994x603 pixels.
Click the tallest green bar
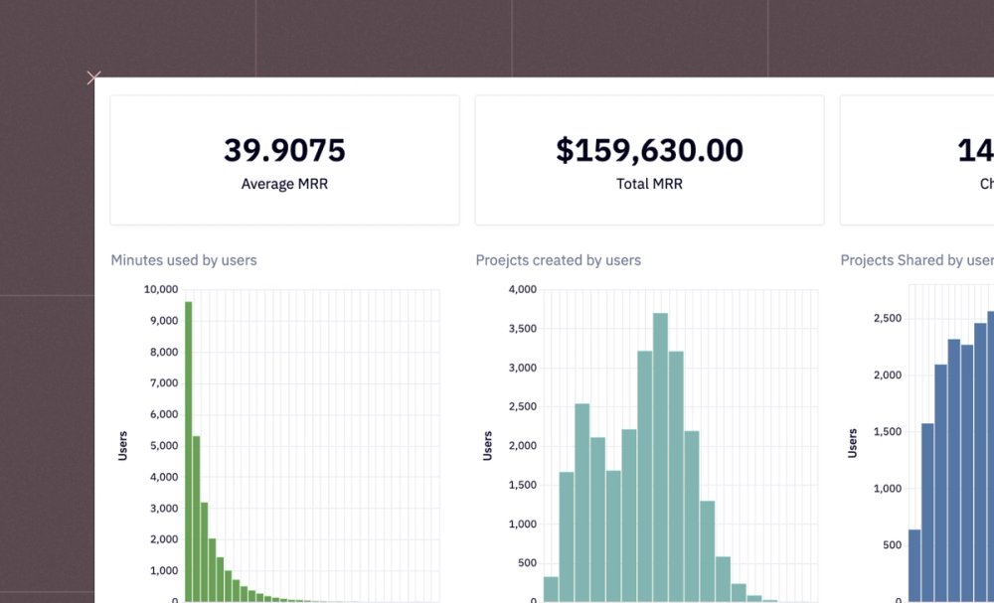click(185, 447)
